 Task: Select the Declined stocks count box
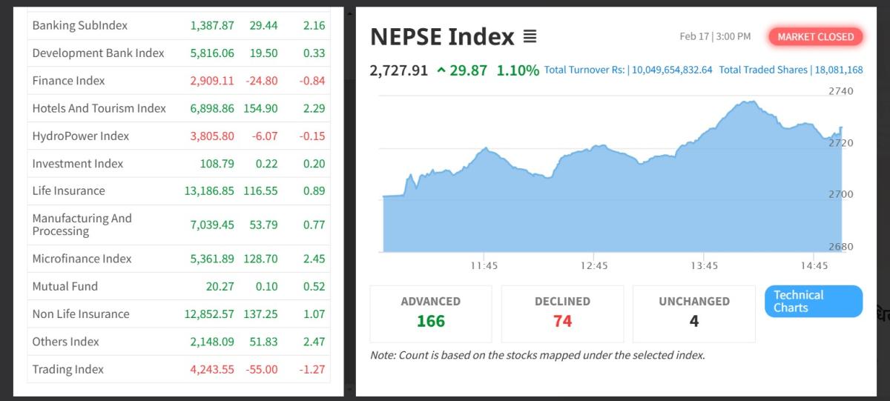pos(562,313)
